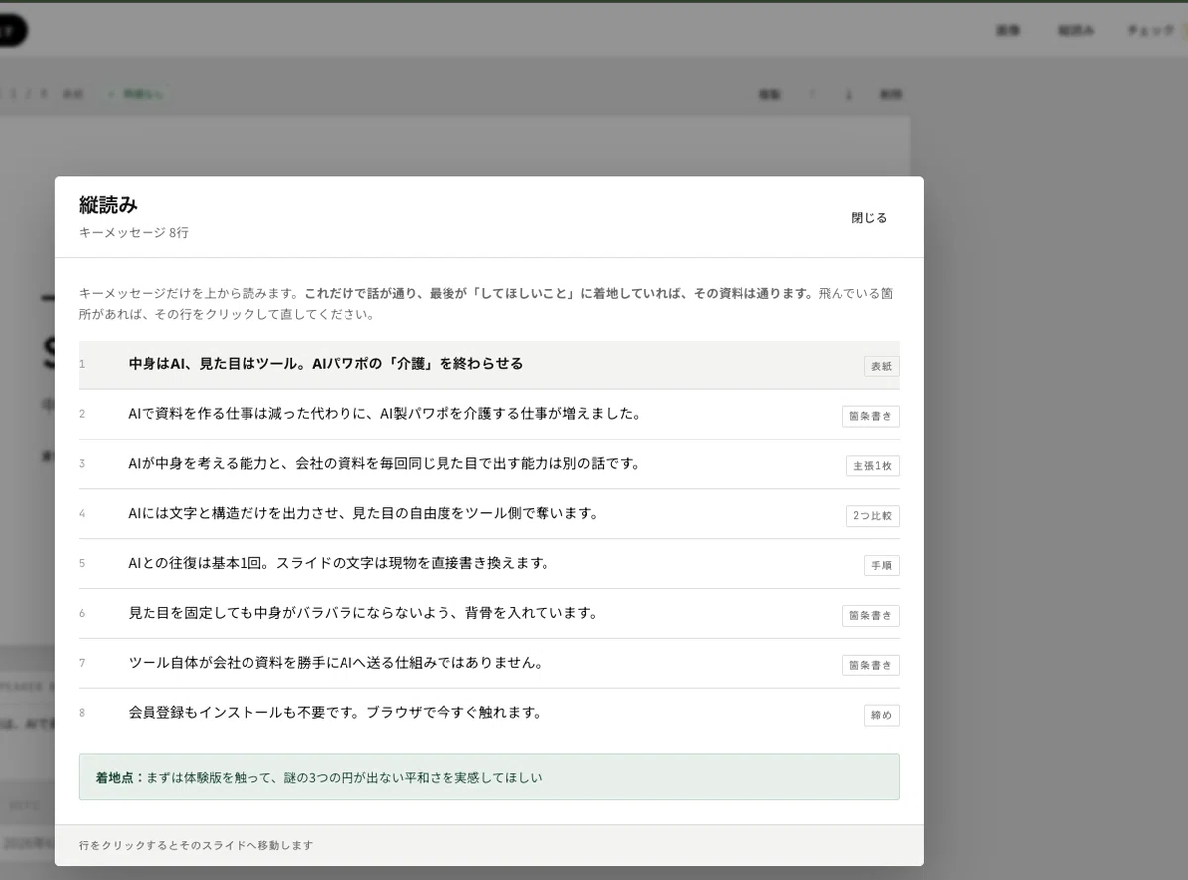Select the row 見た目を固定しても中身がバラバラにならないよう
The image size is (1188, 880).
tap(489, 614)
